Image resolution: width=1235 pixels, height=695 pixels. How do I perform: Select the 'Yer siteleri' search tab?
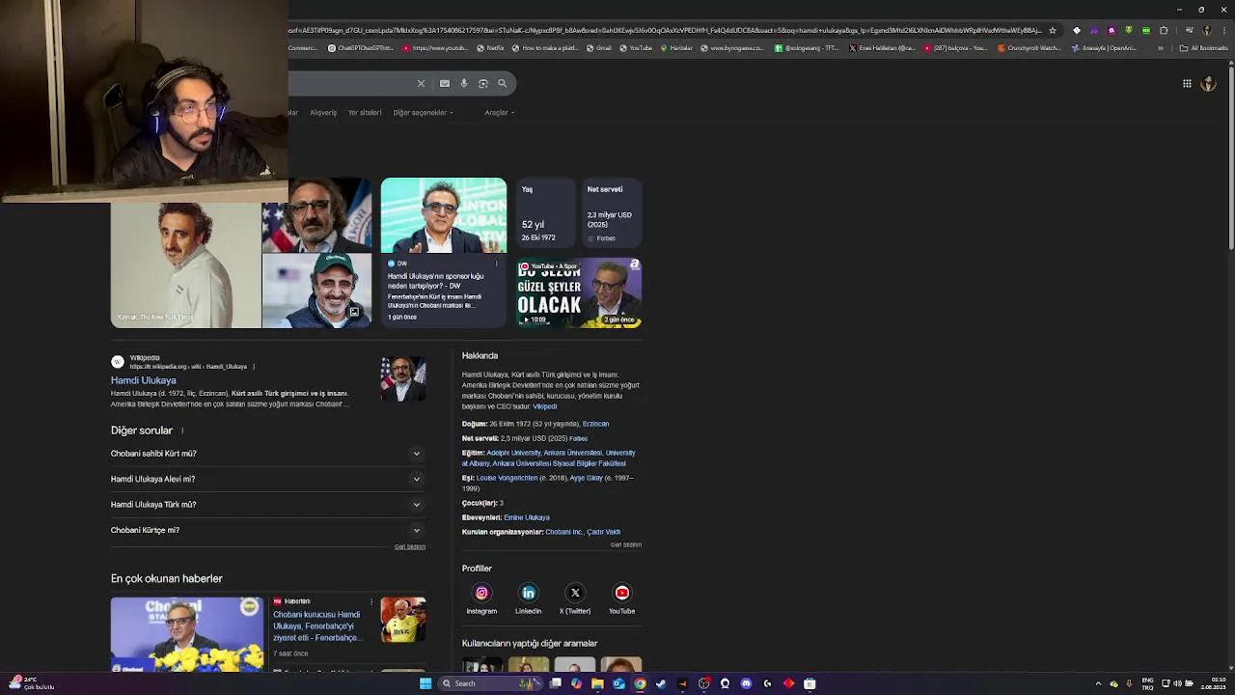[x=365, y=113]
